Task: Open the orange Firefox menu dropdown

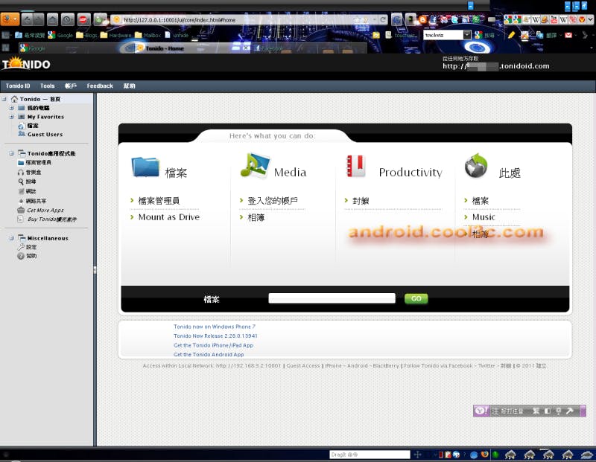Action: click(x=10, y=19)
